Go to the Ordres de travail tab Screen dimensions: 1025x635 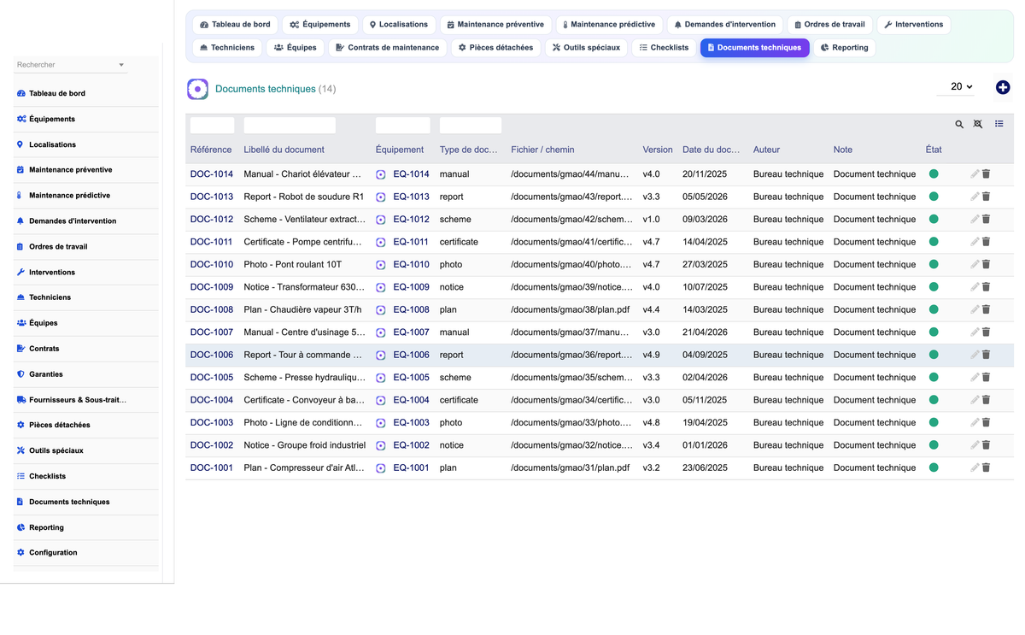point(829,25)
